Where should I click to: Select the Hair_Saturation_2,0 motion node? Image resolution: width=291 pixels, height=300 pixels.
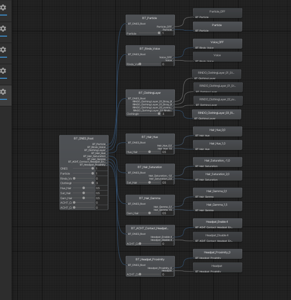pos(218,176)
